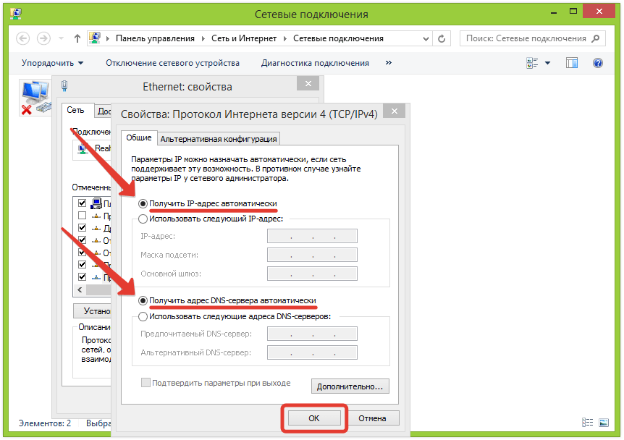Open the view options dropdown arrow
The height and width of the screenshot is (440, 624).
pyautogui.click(x=547, y=63)
